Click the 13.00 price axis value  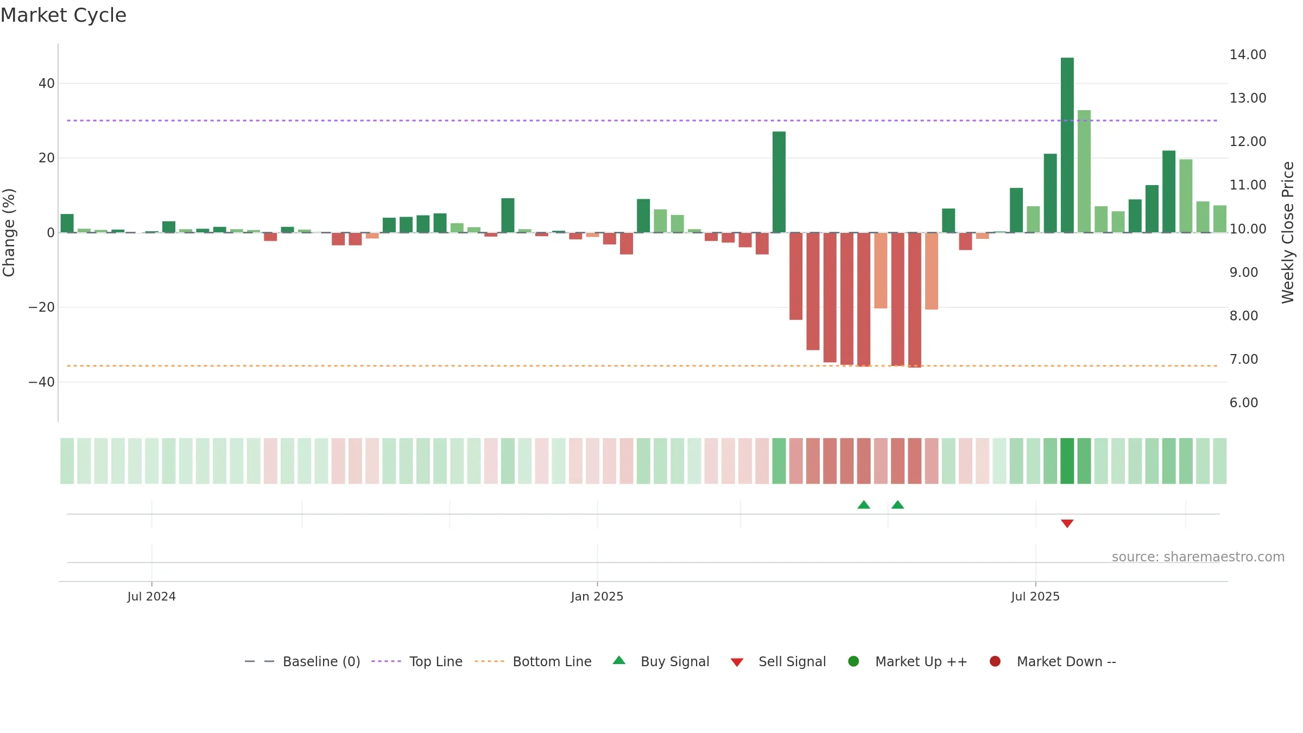1248,98
